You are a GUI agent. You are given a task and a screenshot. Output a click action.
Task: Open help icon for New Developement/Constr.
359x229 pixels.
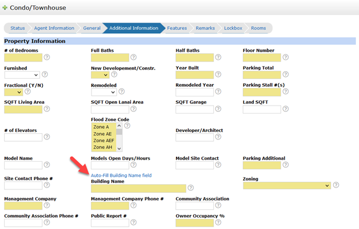tap(114, 74)
